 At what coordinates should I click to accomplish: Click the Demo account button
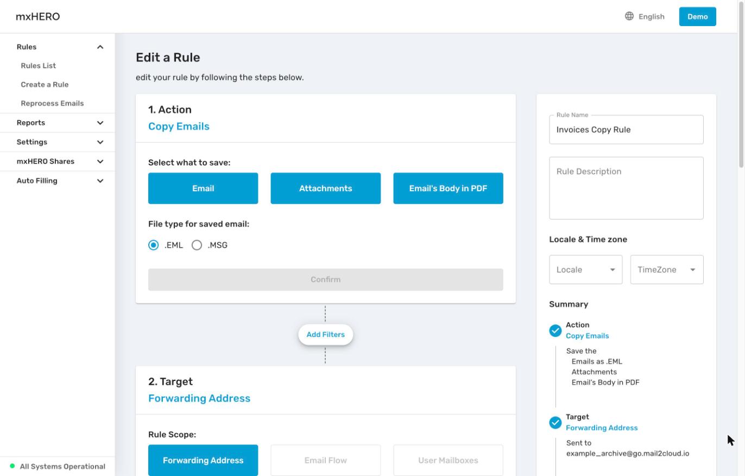pos(698,16)
